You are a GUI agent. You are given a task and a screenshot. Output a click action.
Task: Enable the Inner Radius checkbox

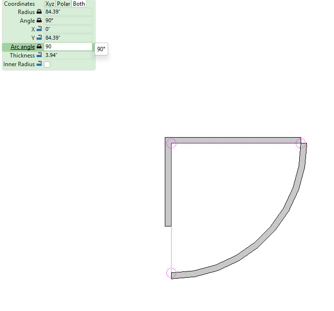(47, 64)
